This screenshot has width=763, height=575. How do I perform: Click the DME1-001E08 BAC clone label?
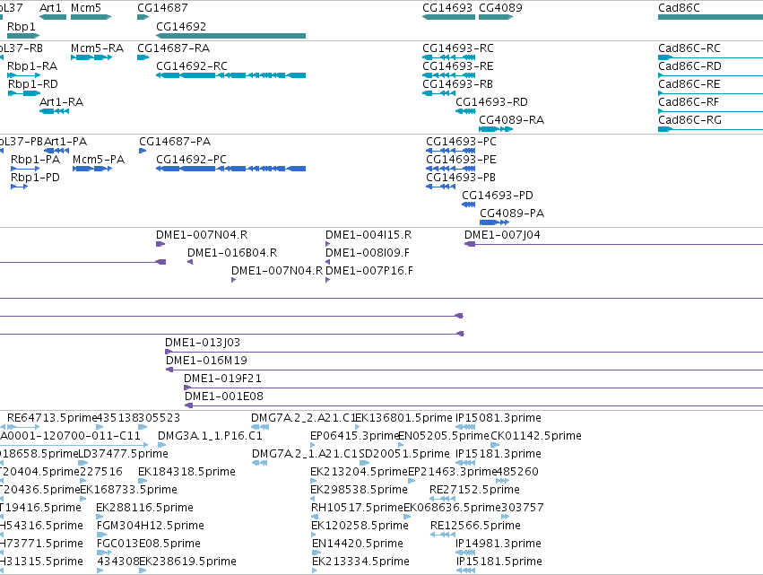tap(224, 396)
